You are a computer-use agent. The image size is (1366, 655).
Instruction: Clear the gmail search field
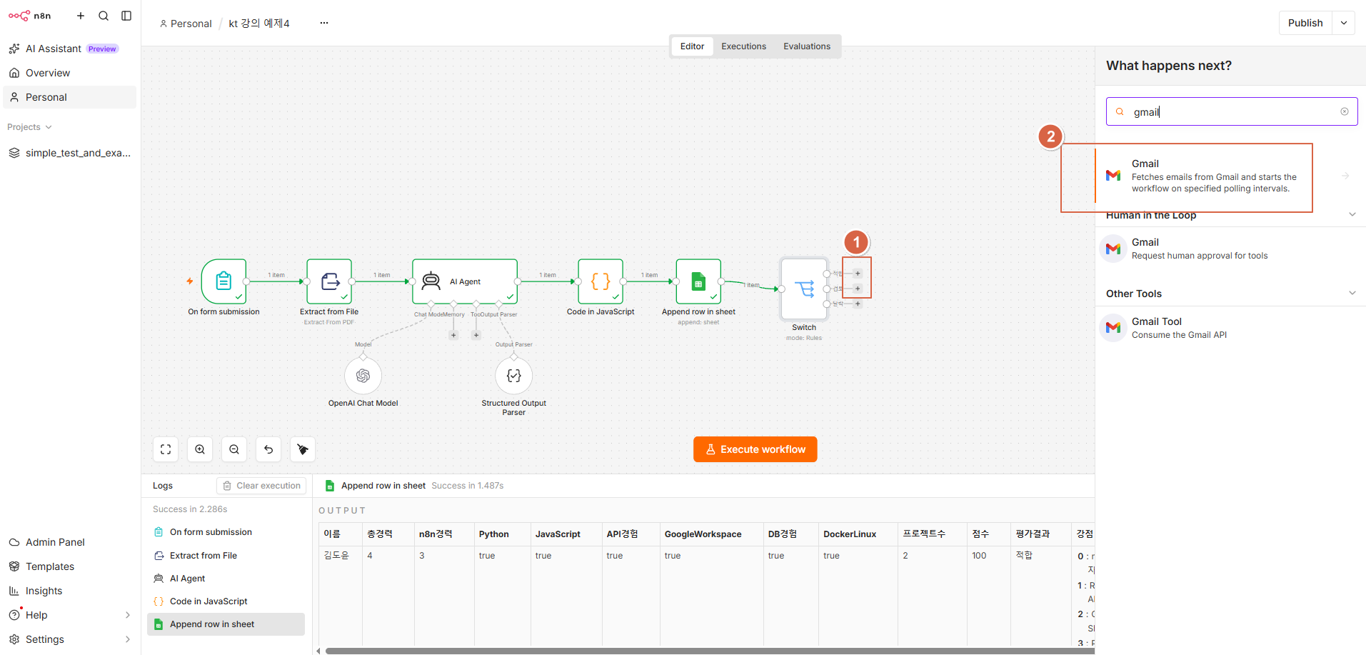pyautogui.click(x=1345, y=111)
